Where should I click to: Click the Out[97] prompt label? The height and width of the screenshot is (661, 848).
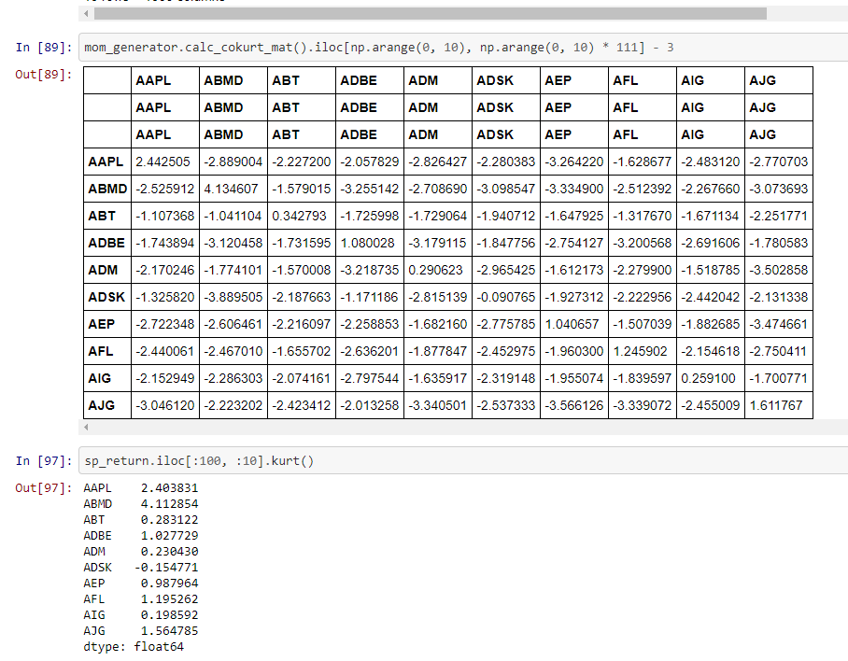click(44, 488)
